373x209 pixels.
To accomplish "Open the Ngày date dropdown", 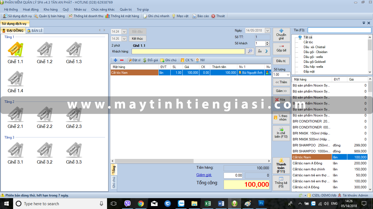I will tap(267, 31).
